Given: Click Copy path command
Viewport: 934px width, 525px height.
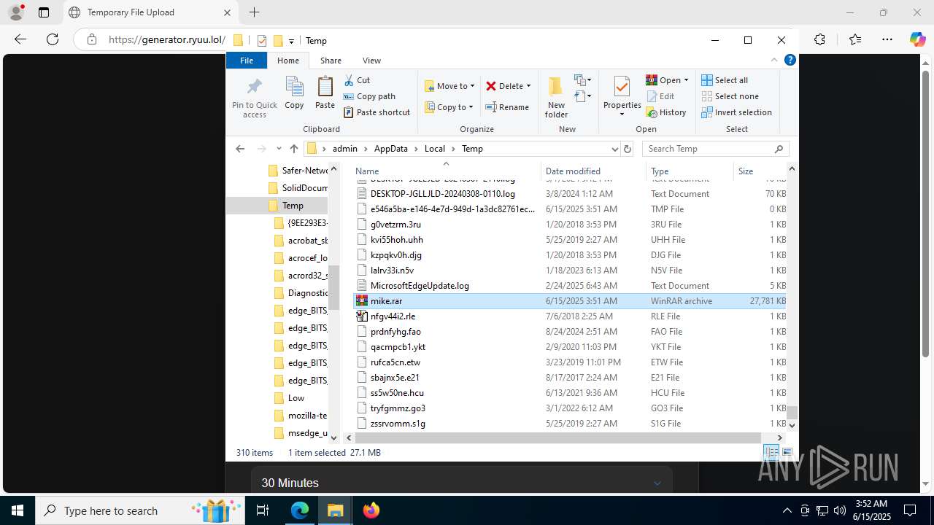Looking at the screenshot, I should coord(369,96).
